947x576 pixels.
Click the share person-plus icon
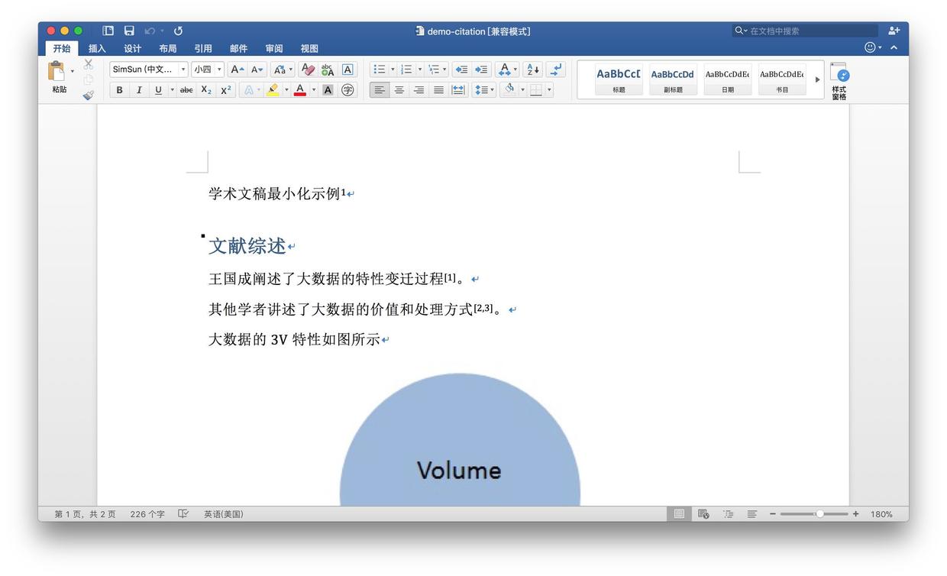click(x=894, y=31)
